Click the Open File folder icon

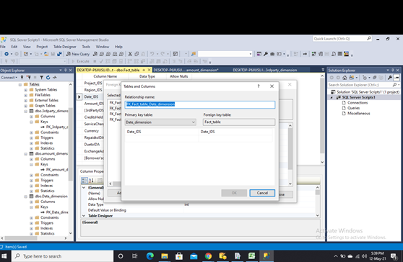[46, 54]
